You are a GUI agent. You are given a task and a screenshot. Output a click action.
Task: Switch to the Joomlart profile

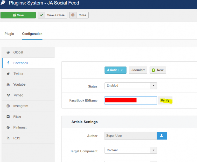point(138,70)
